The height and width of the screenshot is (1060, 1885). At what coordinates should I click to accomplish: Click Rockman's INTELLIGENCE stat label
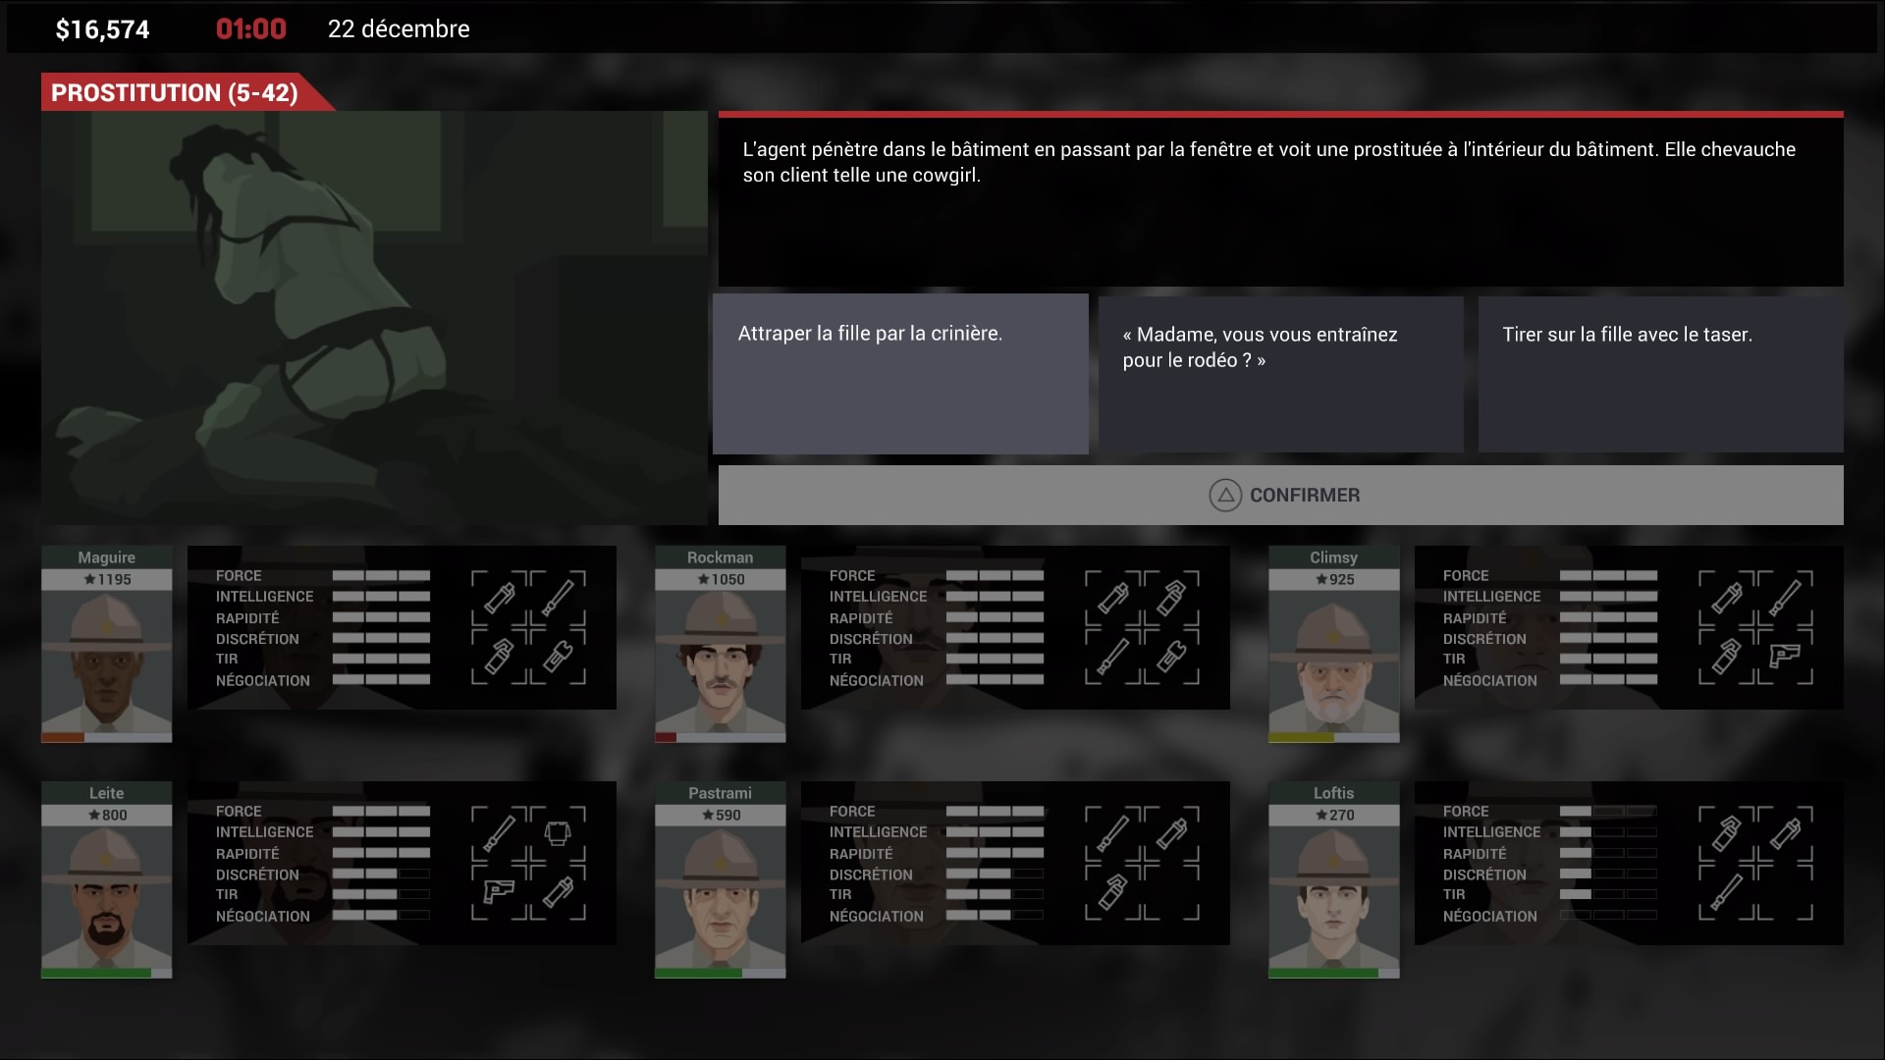(x=878, y=596)
